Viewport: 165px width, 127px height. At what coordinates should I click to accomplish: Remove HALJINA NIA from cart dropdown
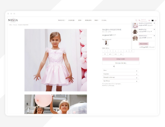click(154, 29)
